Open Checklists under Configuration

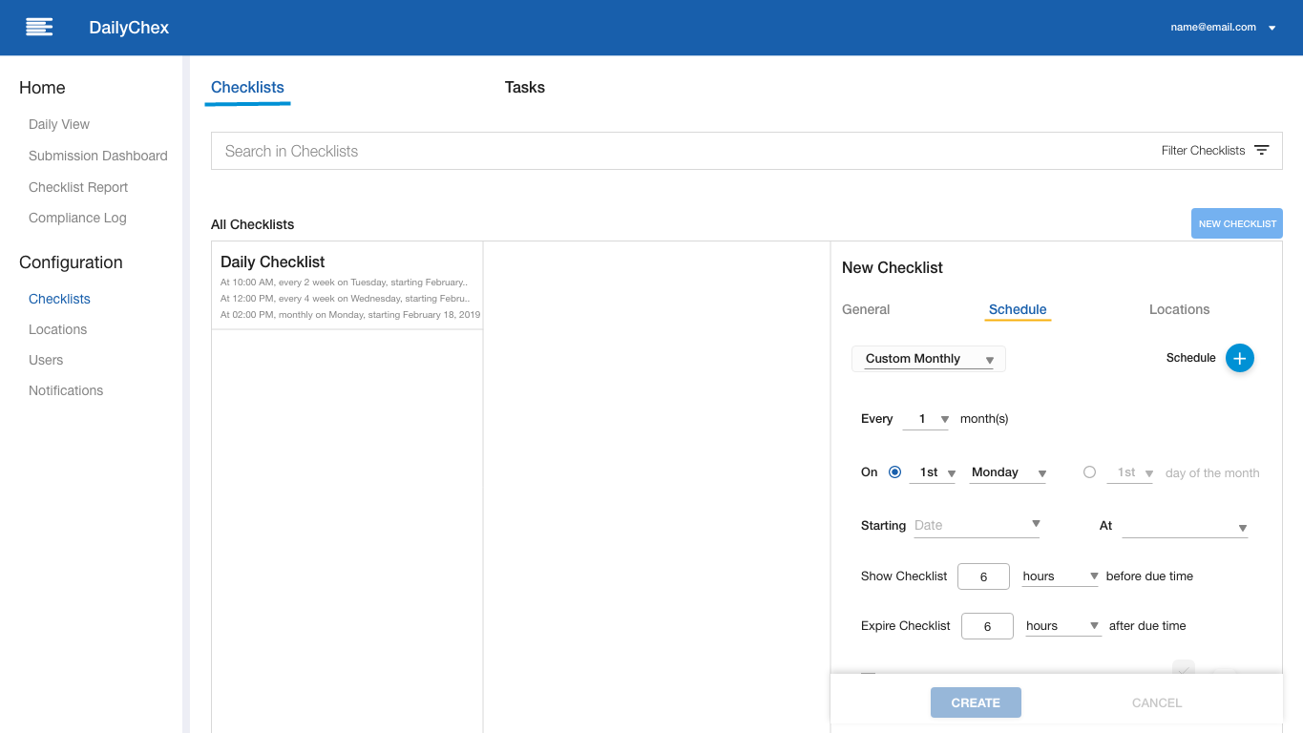(59, 299)
